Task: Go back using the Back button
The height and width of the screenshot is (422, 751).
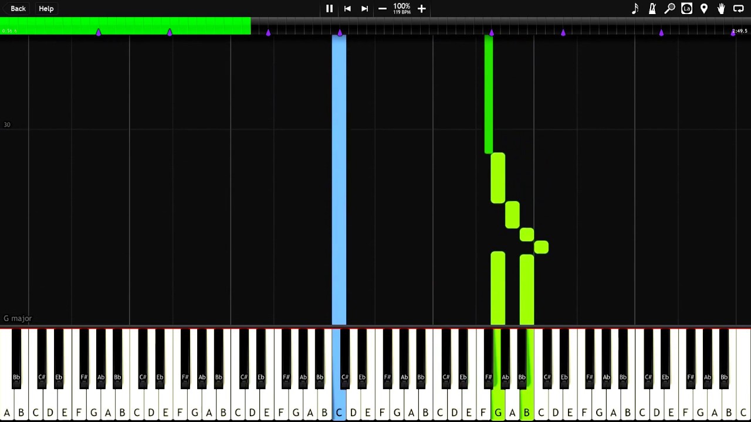Action: [18, 9]
